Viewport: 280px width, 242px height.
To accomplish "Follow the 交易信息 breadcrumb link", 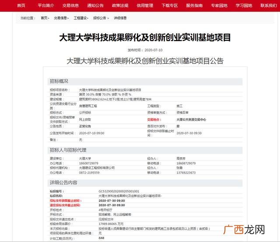I will 60,18.
